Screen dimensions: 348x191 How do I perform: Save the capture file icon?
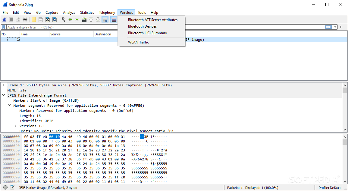41,20
